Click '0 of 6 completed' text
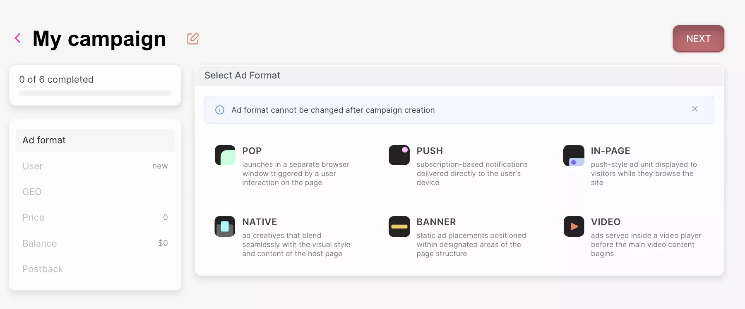Screen dimensions: 745x309 pos(56,79)
